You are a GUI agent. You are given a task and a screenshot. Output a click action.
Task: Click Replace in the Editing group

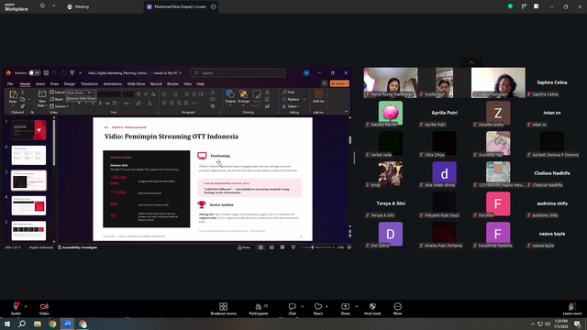point(291,99)
